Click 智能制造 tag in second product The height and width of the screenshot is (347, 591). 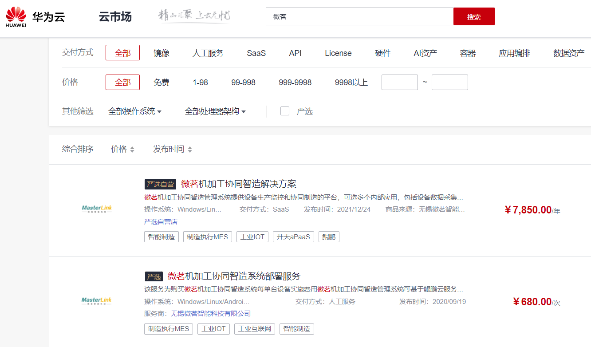pyautogui.click(x=297, y=329)
